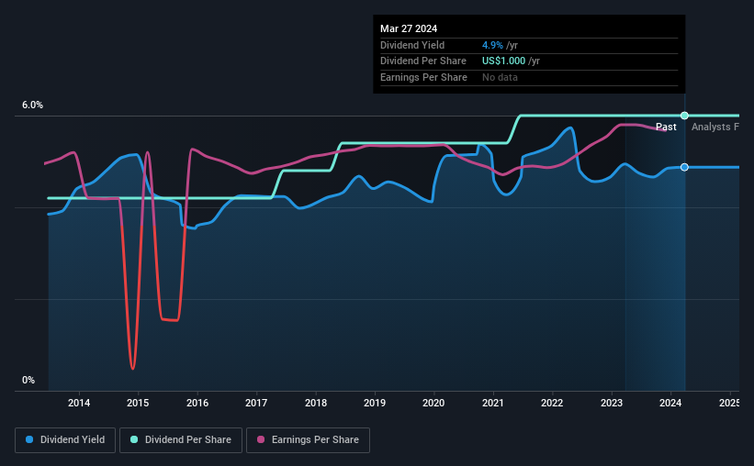Image resolution: width=754 pixels, height=466 pixels.
Task: Click the teal Dividend Per Share legend dot
Action: [134, 439]
